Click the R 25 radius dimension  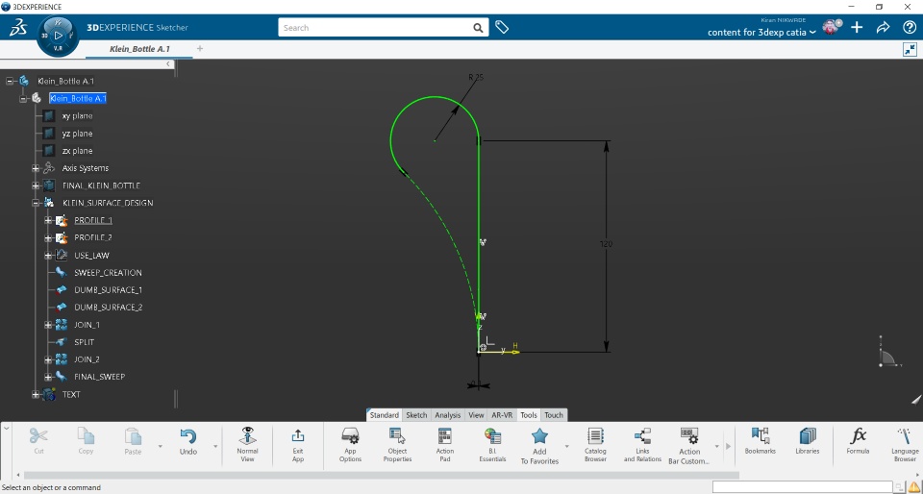point(476,77)
